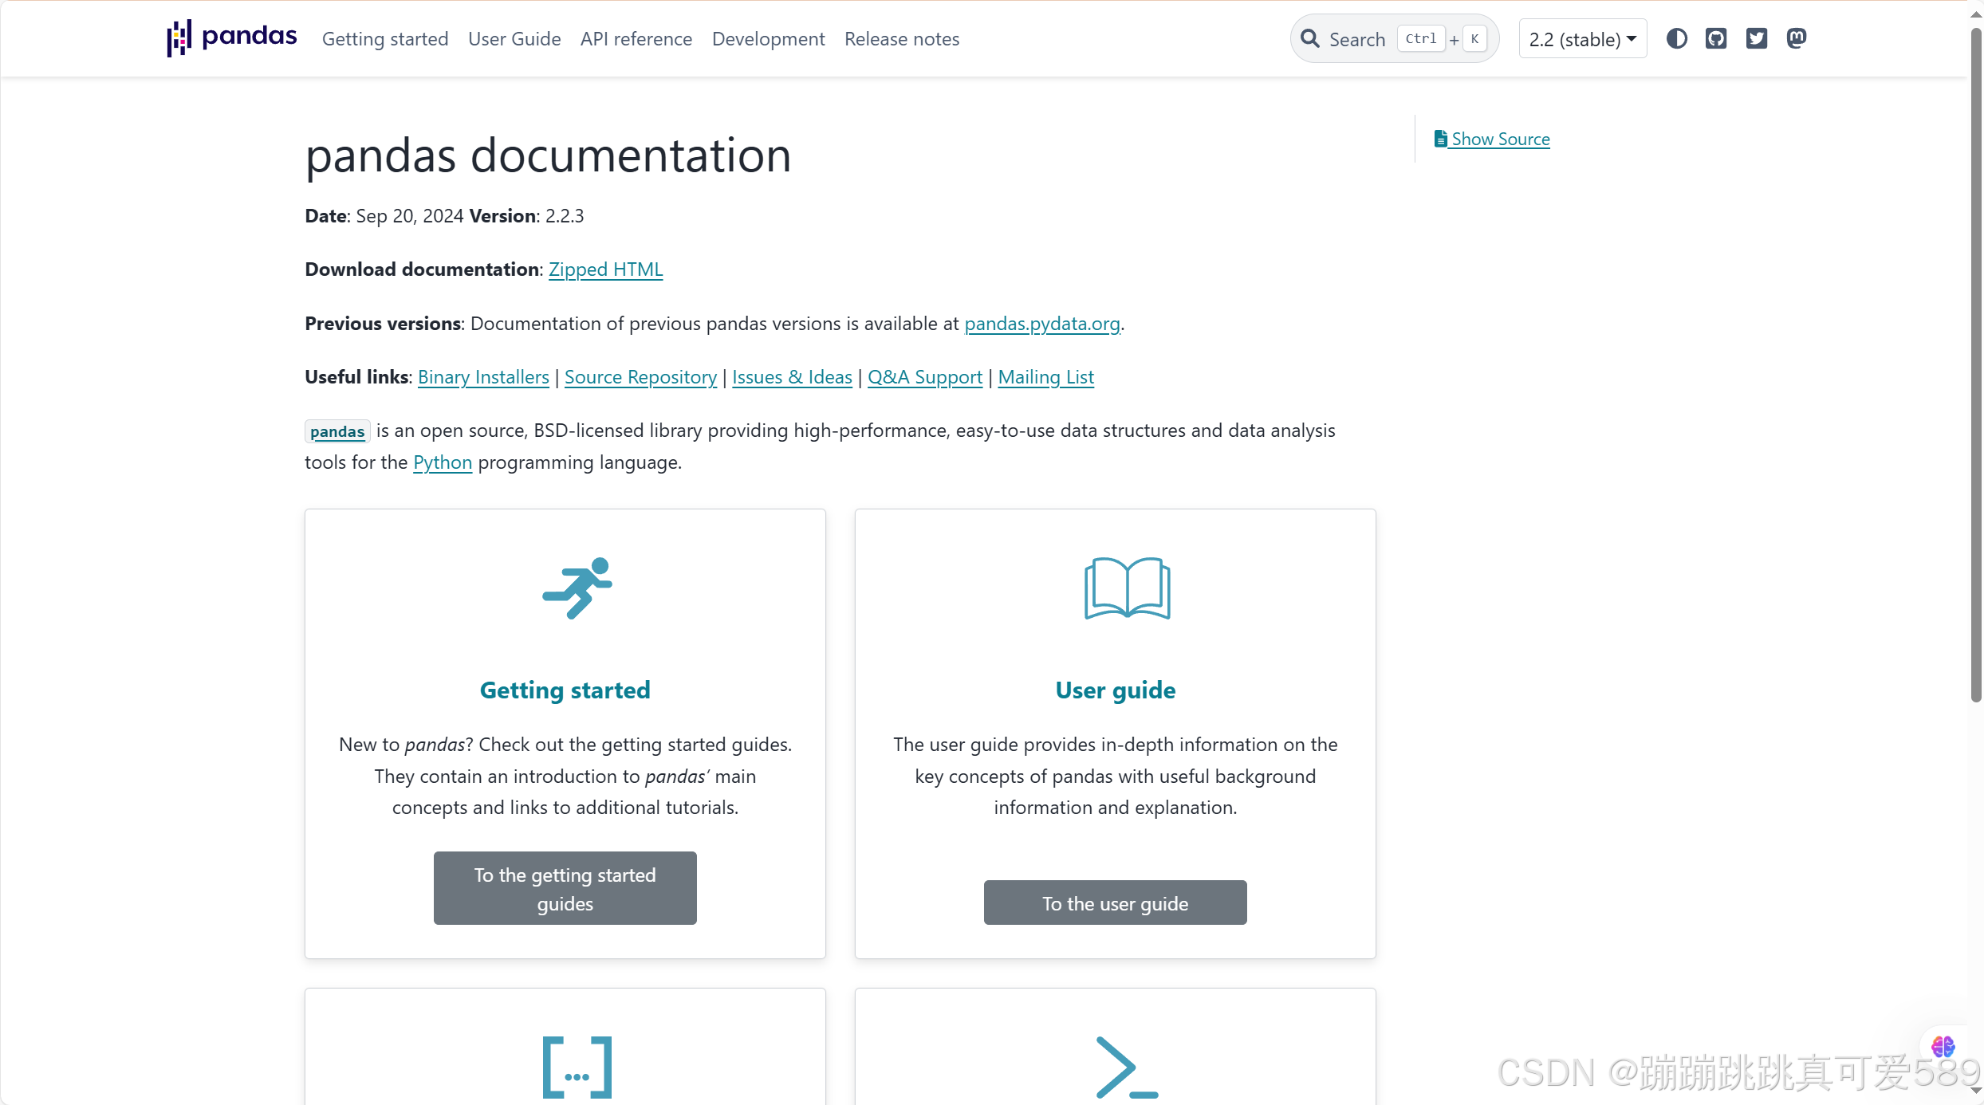Viewport: 1984px width, 1105px height.
Task: Open the GitHub icon link
Action: pos(1716,38)
